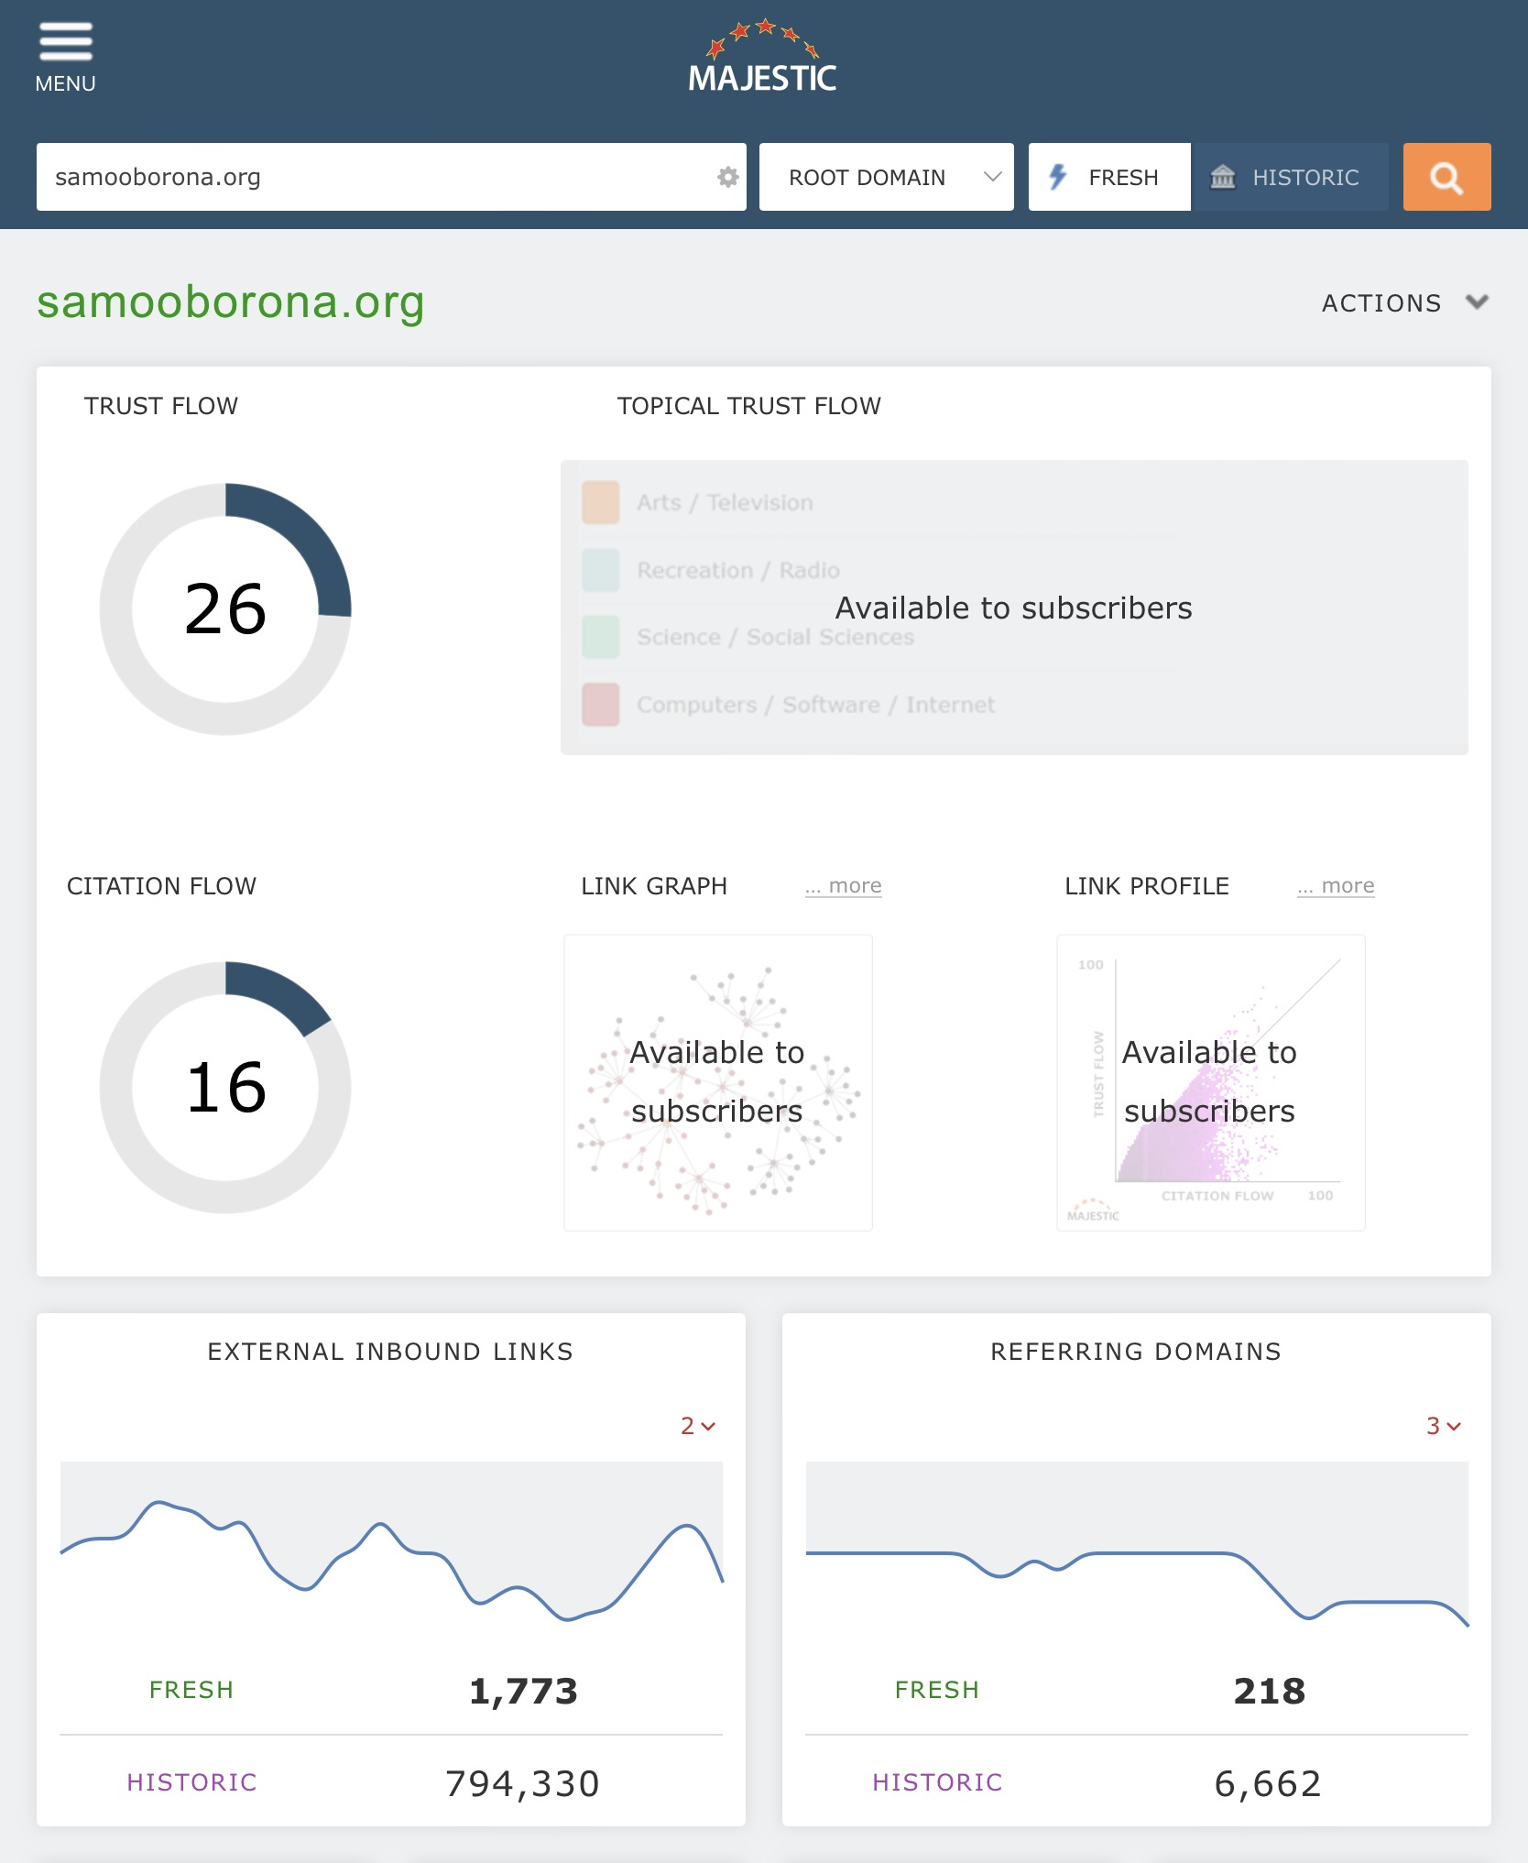Click the FRESH lightning bolt icon

pyautogui.click(x=1058, y=177)
